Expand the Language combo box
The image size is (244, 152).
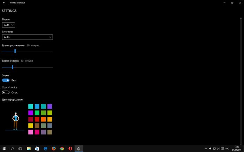click(x=27, y=37)
